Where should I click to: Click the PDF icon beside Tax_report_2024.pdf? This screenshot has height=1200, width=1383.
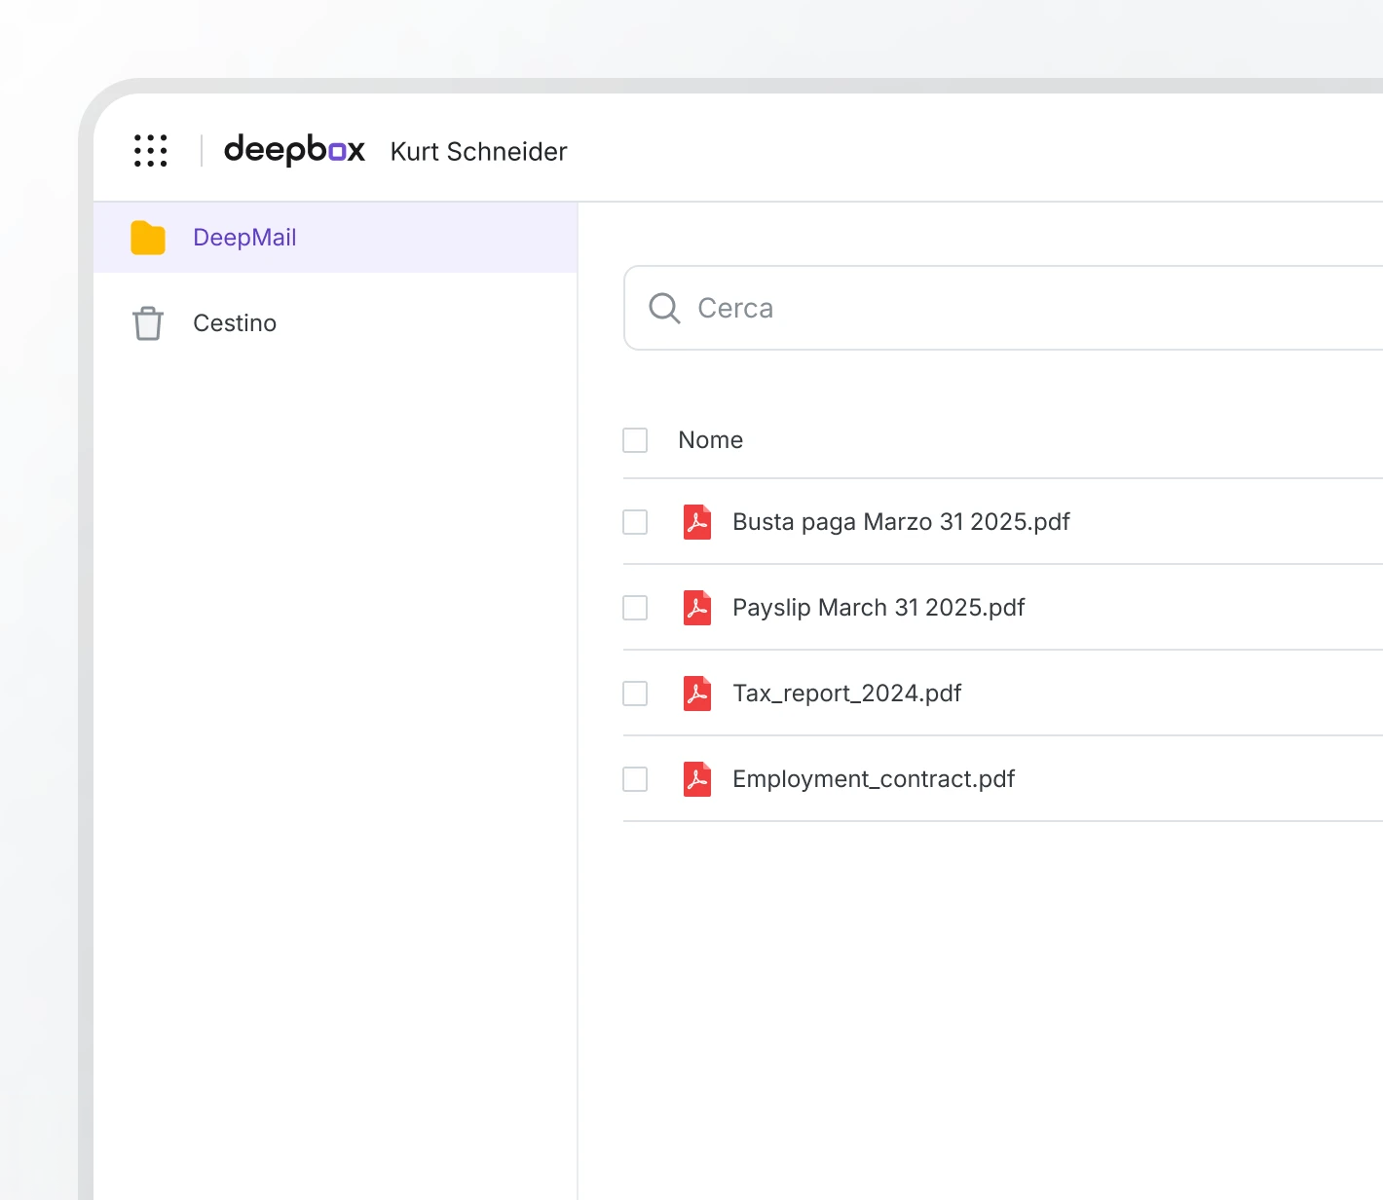pyautogui.click(x=697, y=694)
